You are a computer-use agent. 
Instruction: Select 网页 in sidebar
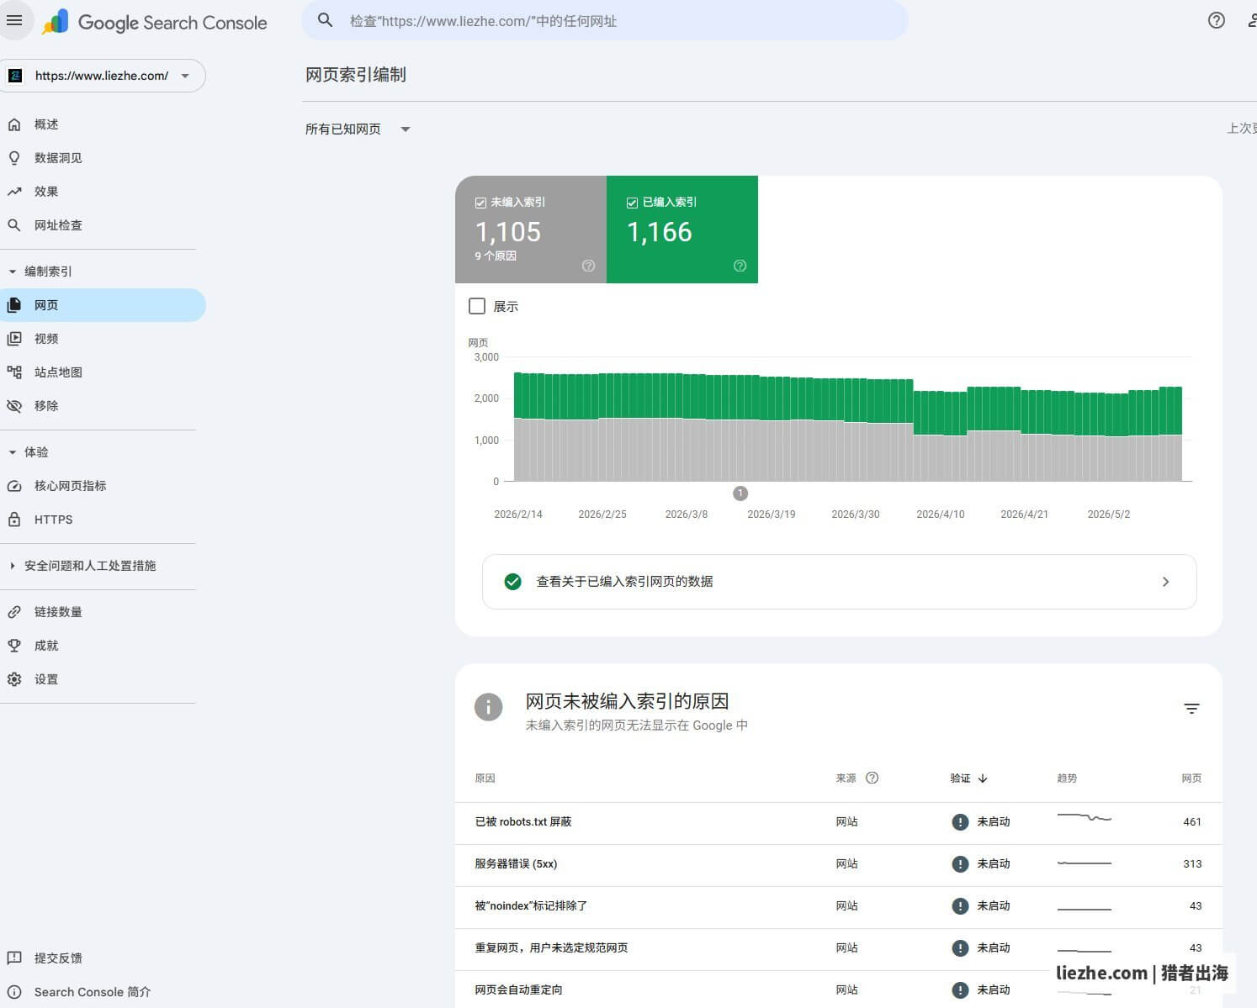tap(103, 305)
